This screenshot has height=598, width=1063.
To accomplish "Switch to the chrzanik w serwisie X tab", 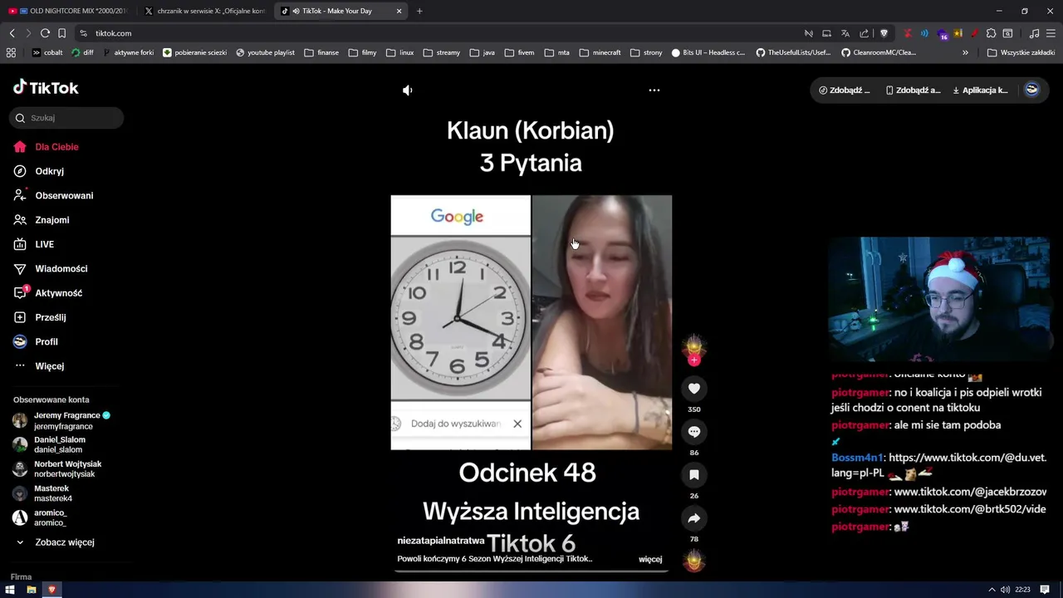I will [205, 11].
